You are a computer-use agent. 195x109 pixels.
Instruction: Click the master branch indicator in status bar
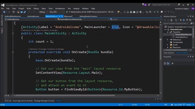(189, 105)
